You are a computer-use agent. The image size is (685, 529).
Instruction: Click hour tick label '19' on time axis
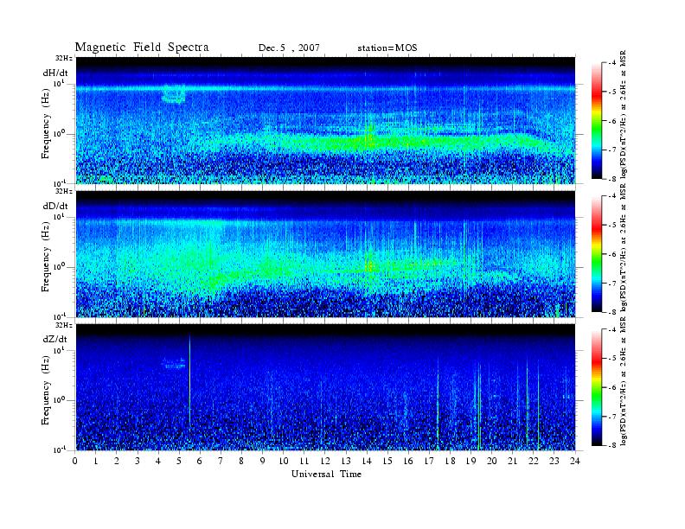pyautogui.click(x=471, y=461)
